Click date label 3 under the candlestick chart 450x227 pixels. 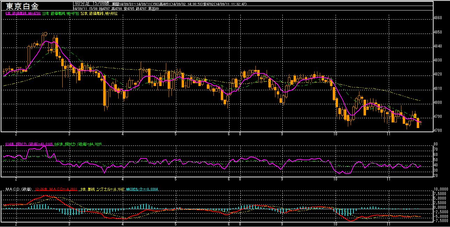click(x=70, y=134)
